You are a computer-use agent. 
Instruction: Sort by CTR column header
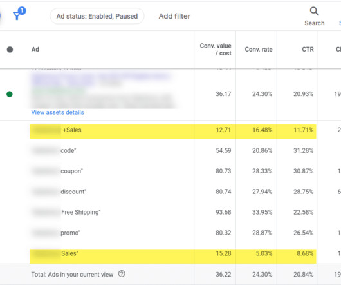pyautogui.click(x=308, y=50)
